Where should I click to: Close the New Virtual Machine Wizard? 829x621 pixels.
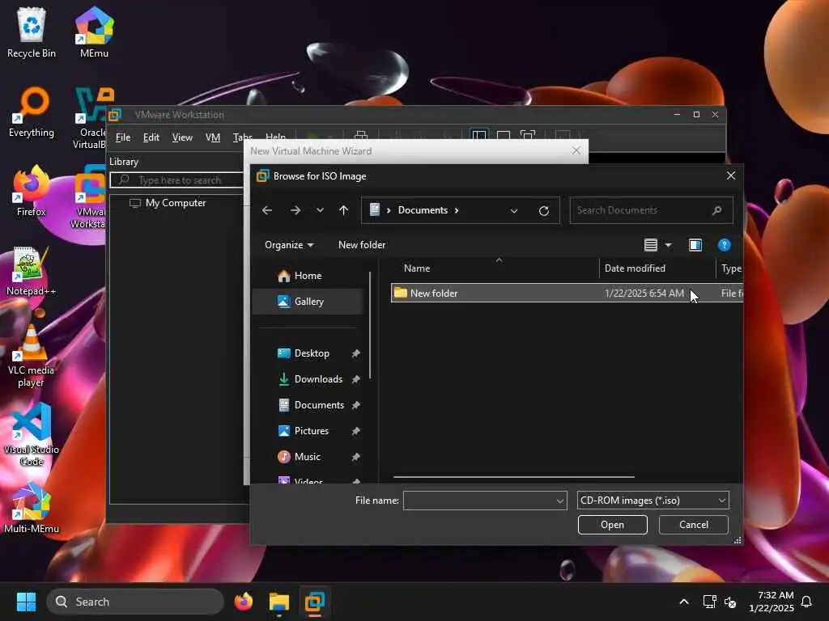576,151
